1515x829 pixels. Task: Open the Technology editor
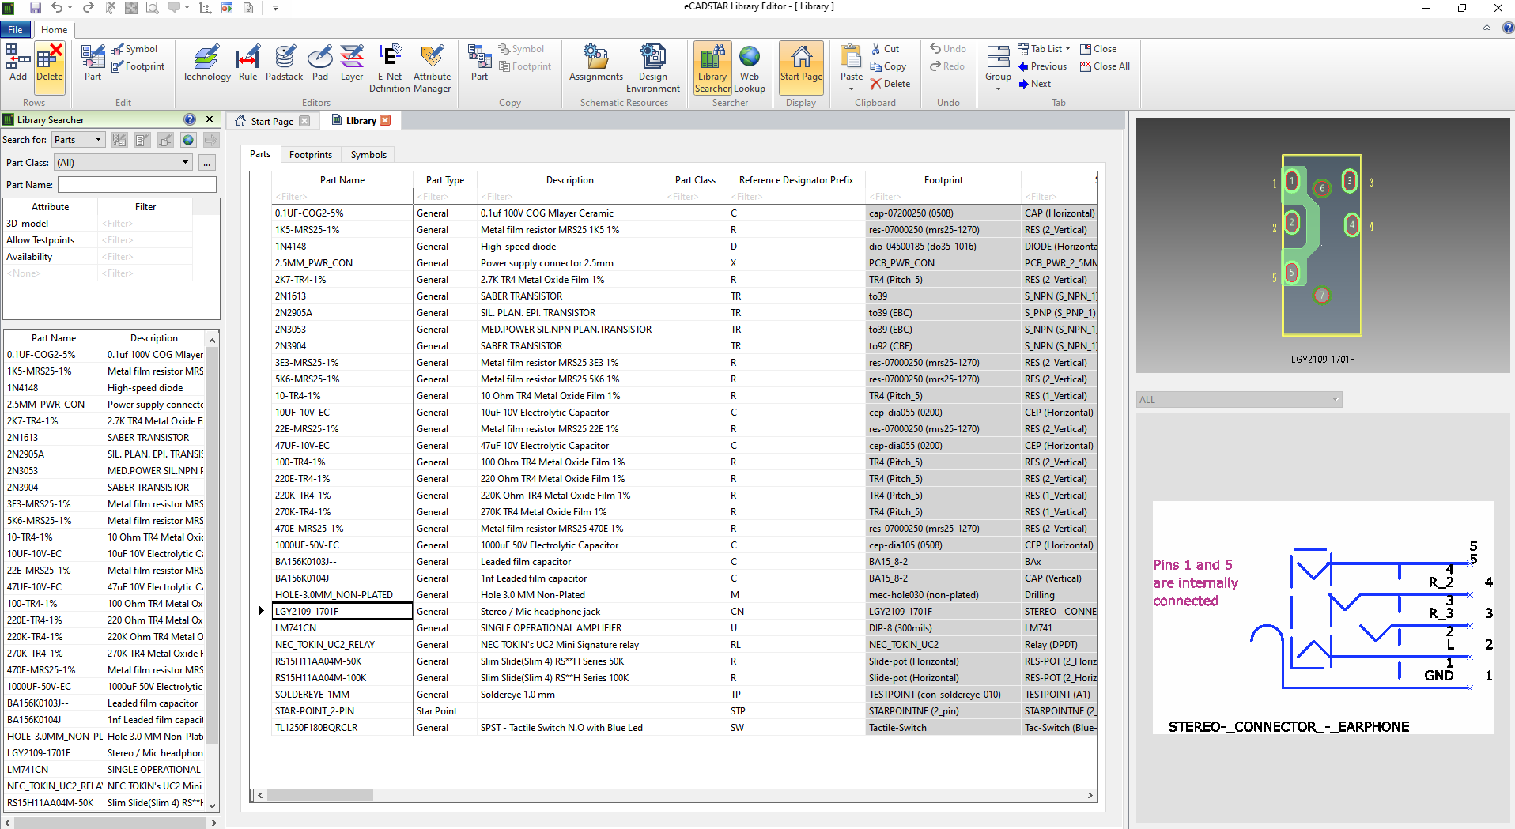tap(206, 62)
